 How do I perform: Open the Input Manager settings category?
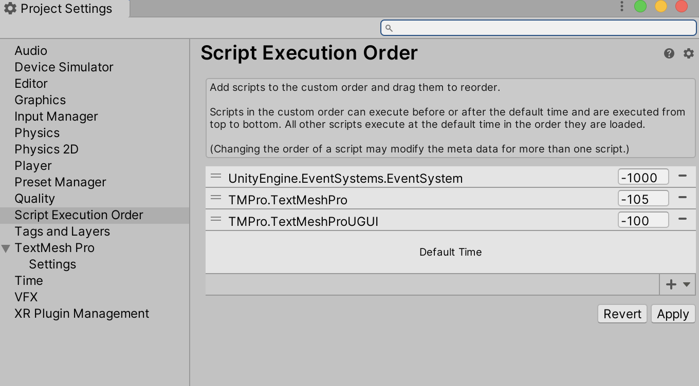[x=56, y=117]
